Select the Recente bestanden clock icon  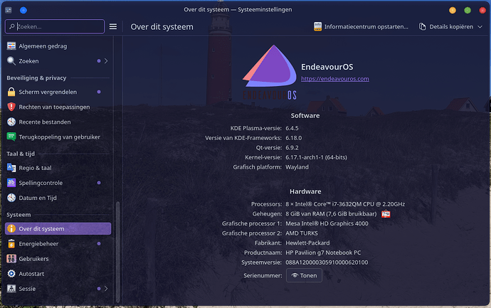tap(11, 122)
